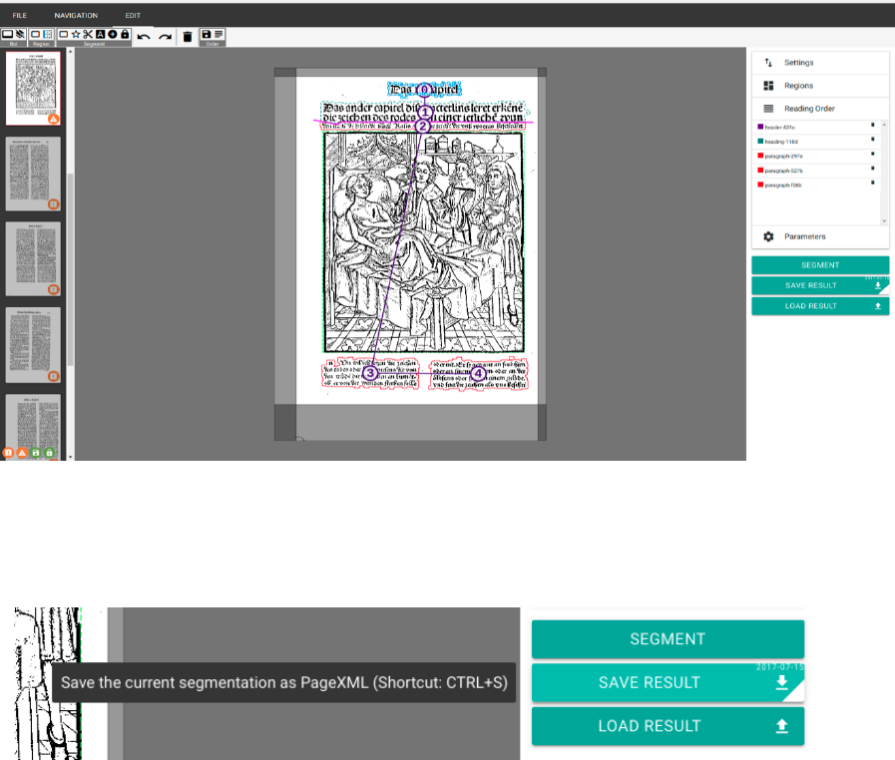Screen dimensions: 895x760
Task: Click the reading order marker 1 on the heading
Action: point(425,112)
